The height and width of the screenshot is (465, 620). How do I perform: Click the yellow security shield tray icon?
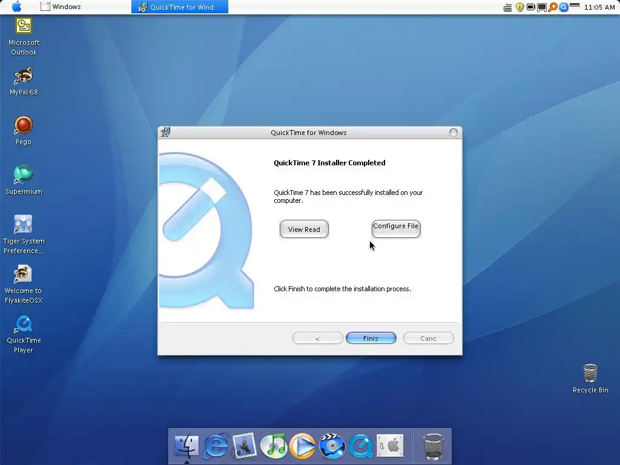click(x=519, y=7)
